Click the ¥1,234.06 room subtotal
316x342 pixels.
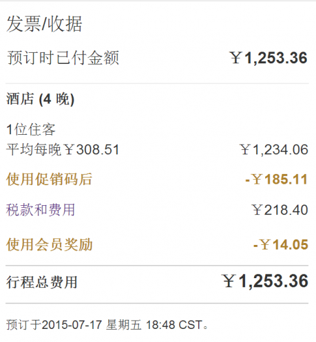click(274, 150)
